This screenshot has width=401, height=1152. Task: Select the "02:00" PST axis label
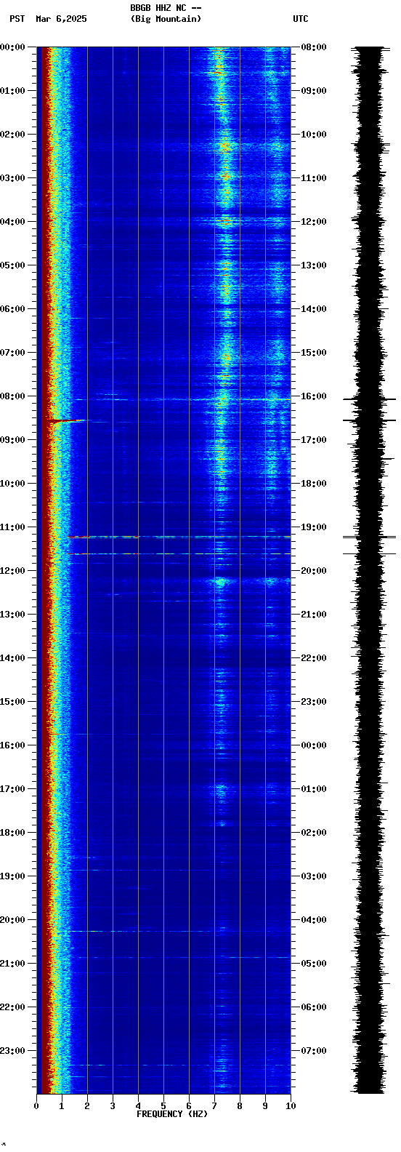click(x=12, y=135)
